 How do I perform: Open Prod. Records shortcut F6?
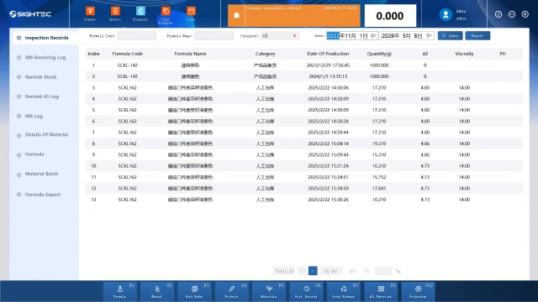click(x=306, y=291)
